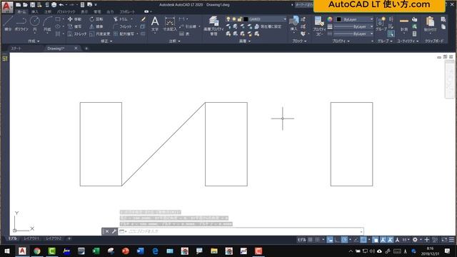
Task: Activate the Stretch (ストレッチ) command
Action: pos(77,34)
